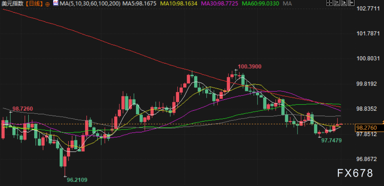This screenshot has height=186, width=384.
Task: Click the orange crosshair icon beside 日线
Action: pos(48,4)
